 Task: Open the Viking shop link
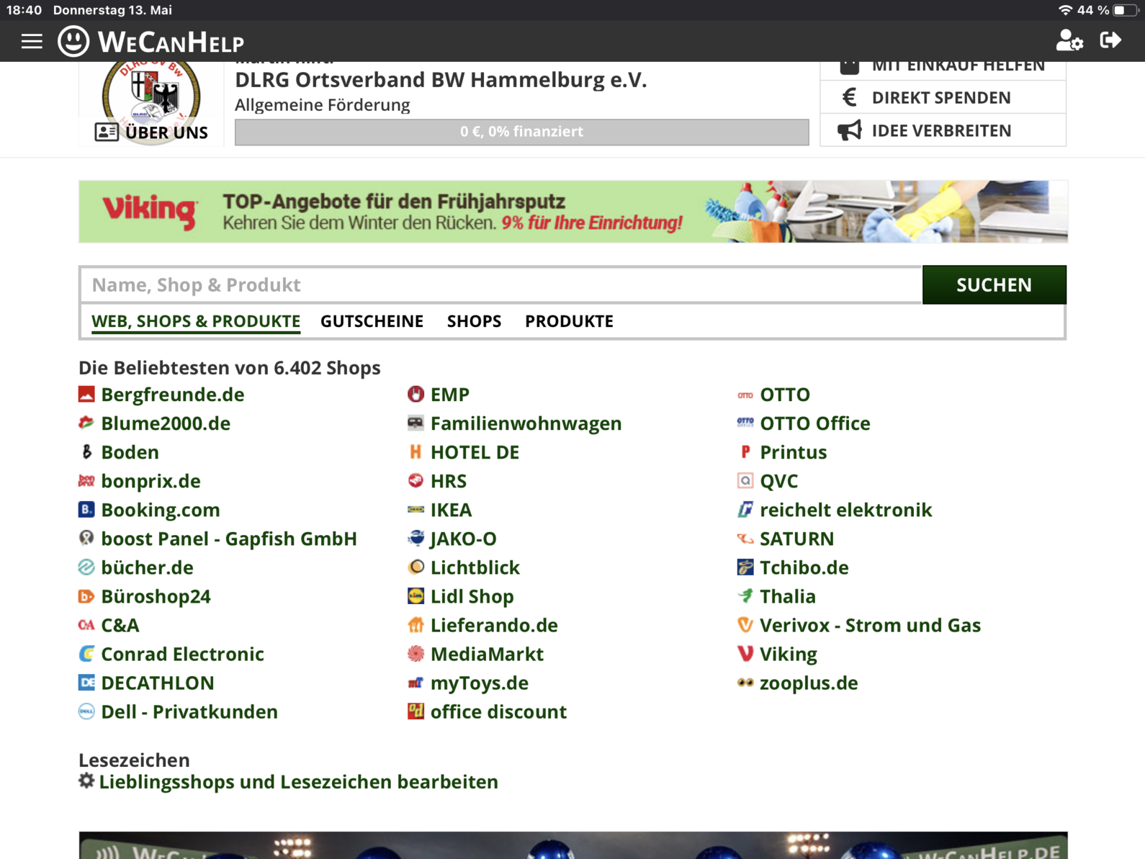pos(789,654)
